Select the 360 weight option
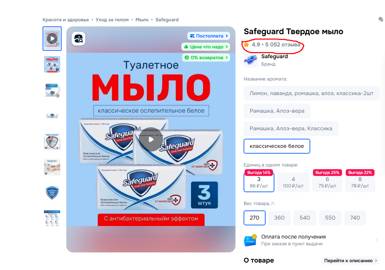The width and height of the screenshot is (385, 270). point(279,218)
